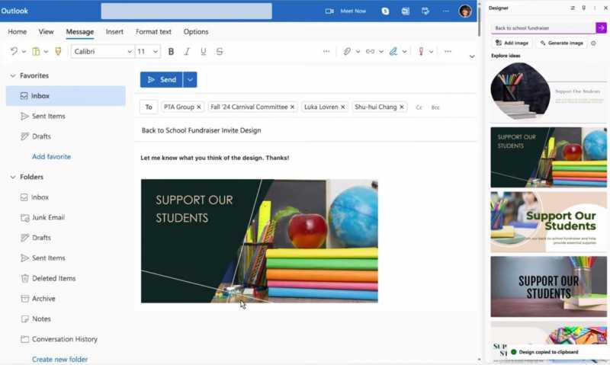Screen dimensions: 610x365
Task: Remove Luka Lovren from recipients
Action: (342, 107)
